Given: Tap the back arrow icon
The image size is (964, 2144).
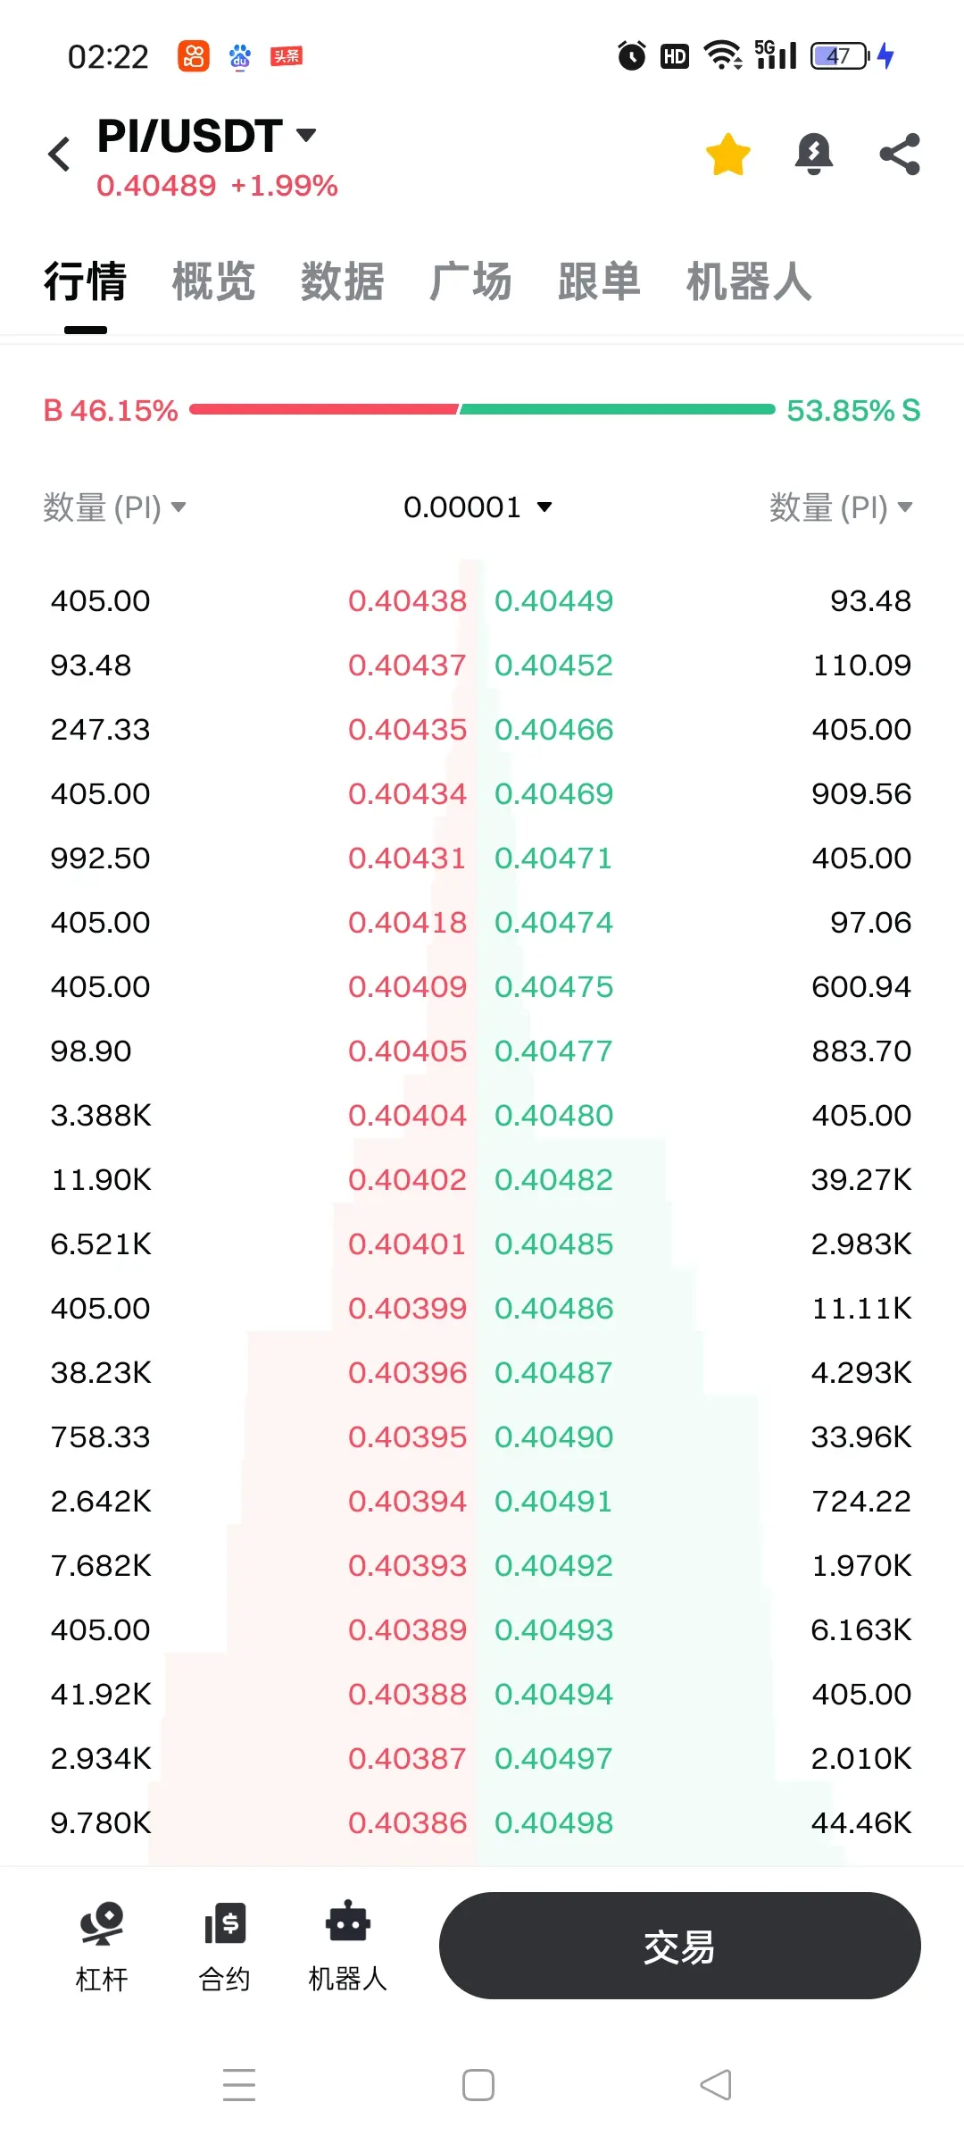Looking at the screenshot, I should tap(59, 154).
